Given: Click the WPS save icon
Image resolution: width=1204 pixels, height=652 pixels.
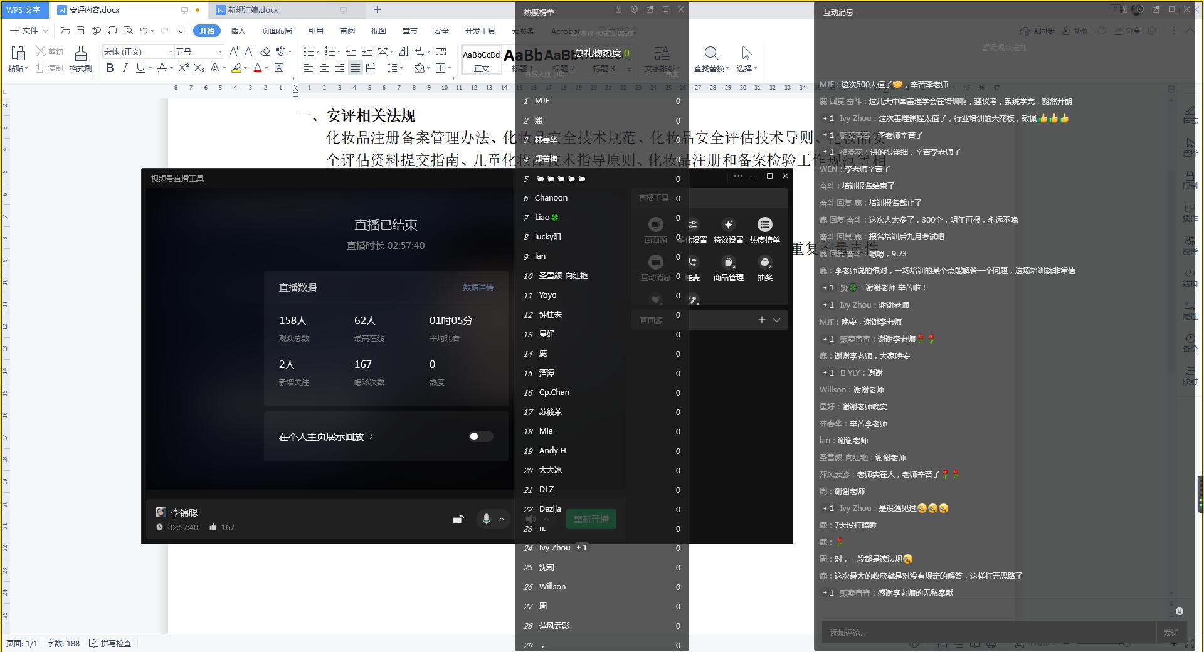Looking at the screenshot, I should point(81,31).
